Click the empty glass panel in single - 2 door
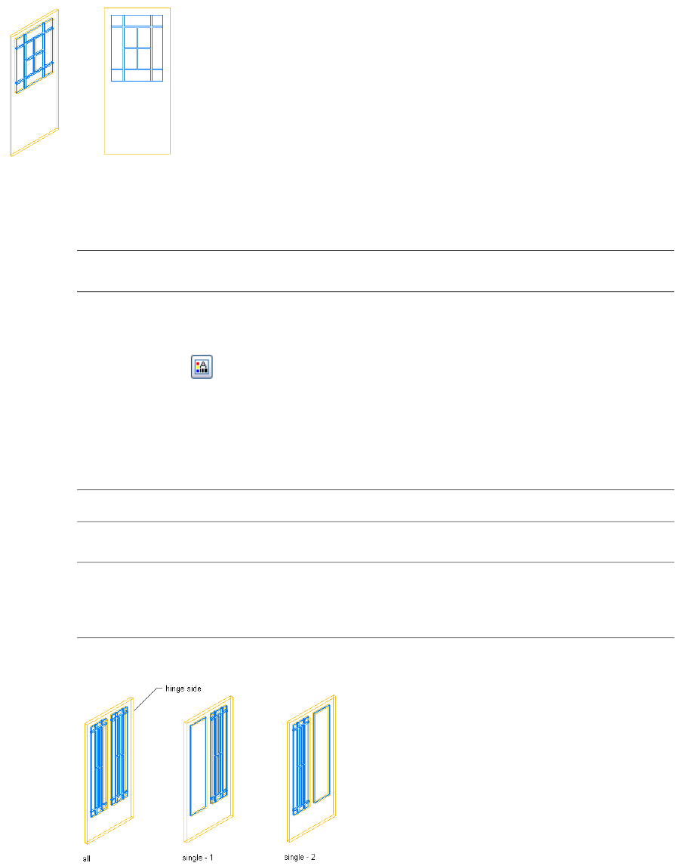 point(322,754)
